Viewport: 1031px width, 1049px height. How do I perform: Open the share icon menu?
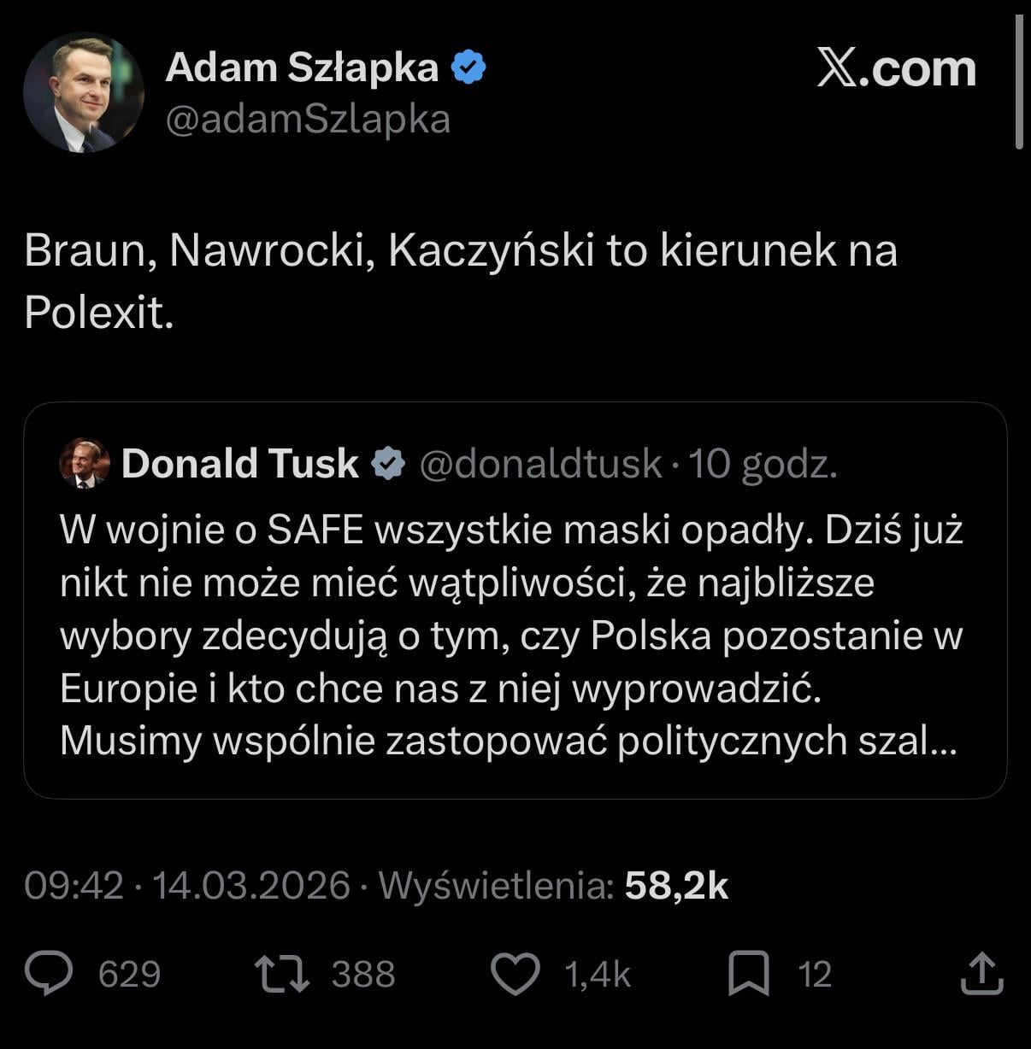(981, 974)
